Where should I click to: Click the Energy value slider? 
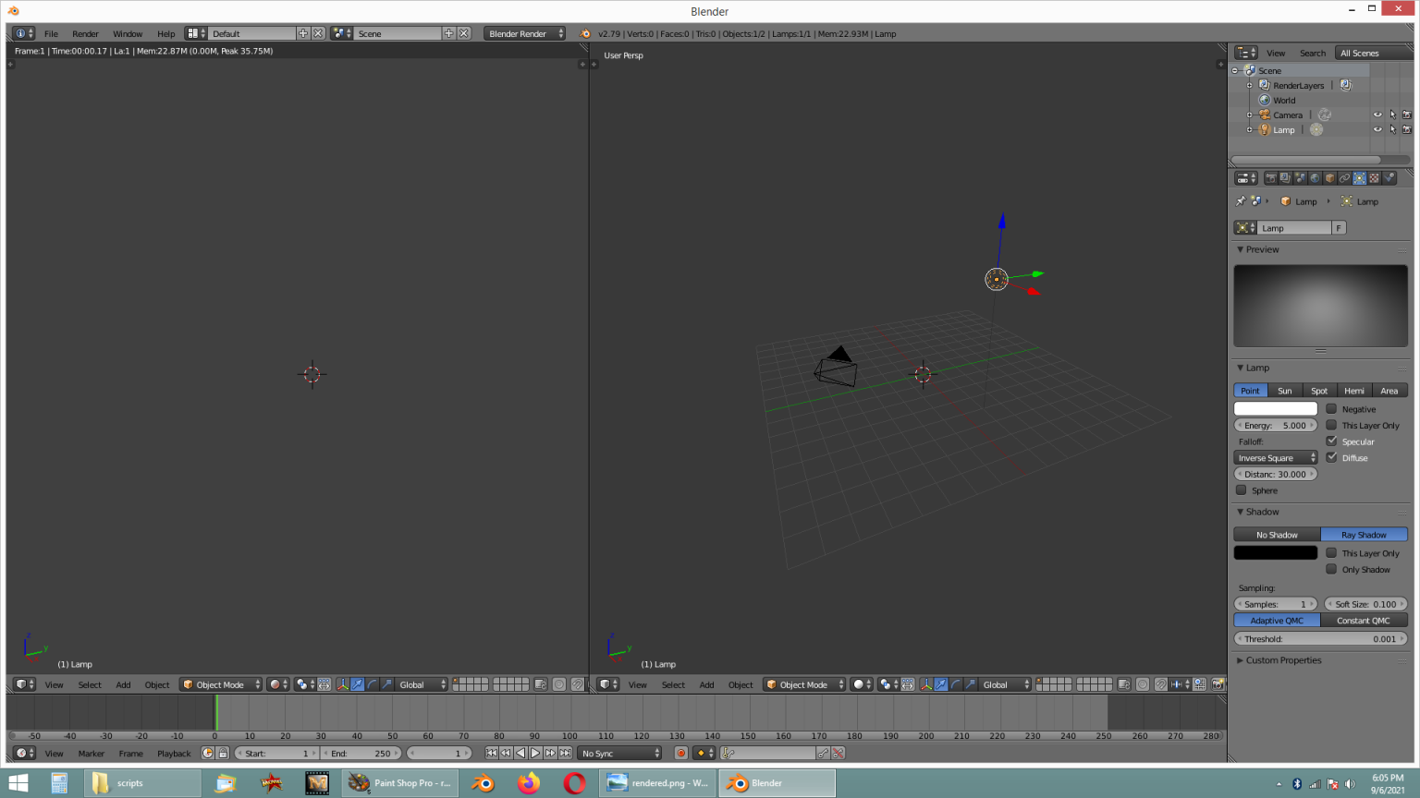click(1276, 425)
